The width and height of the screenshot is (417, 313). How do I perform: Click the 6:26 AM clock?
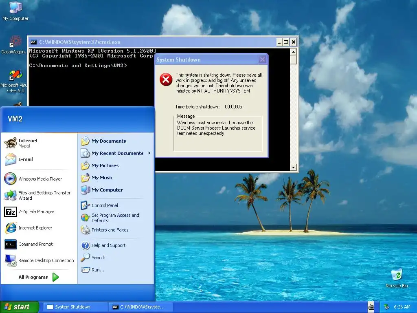[x=402, y=307]
